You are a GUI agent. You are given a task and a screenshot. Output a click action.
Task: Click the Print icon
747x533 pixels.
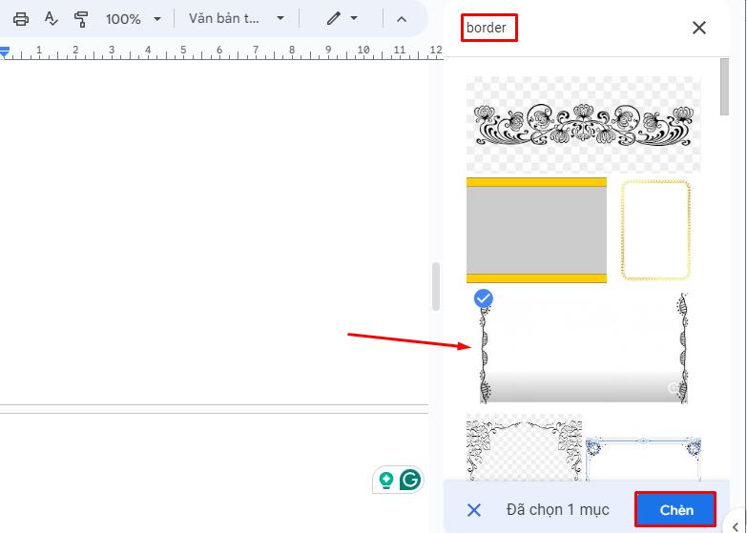pos(20,19)
